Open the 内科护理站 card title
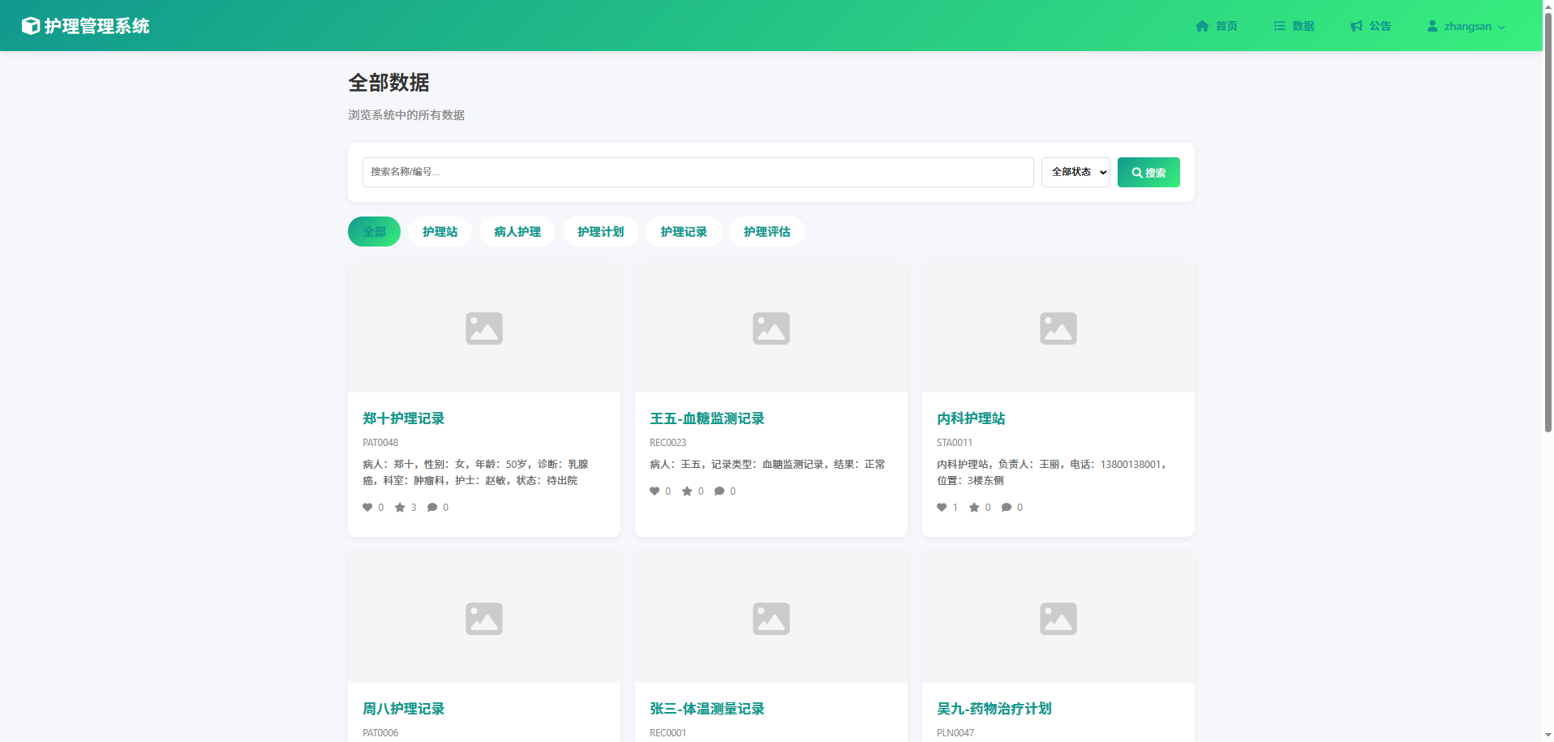 click(971, 418)
